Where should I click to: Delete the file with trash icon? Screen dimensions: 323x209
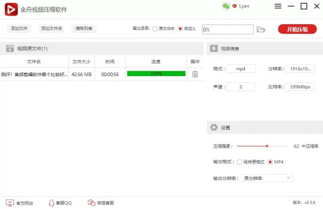[195, 74]
